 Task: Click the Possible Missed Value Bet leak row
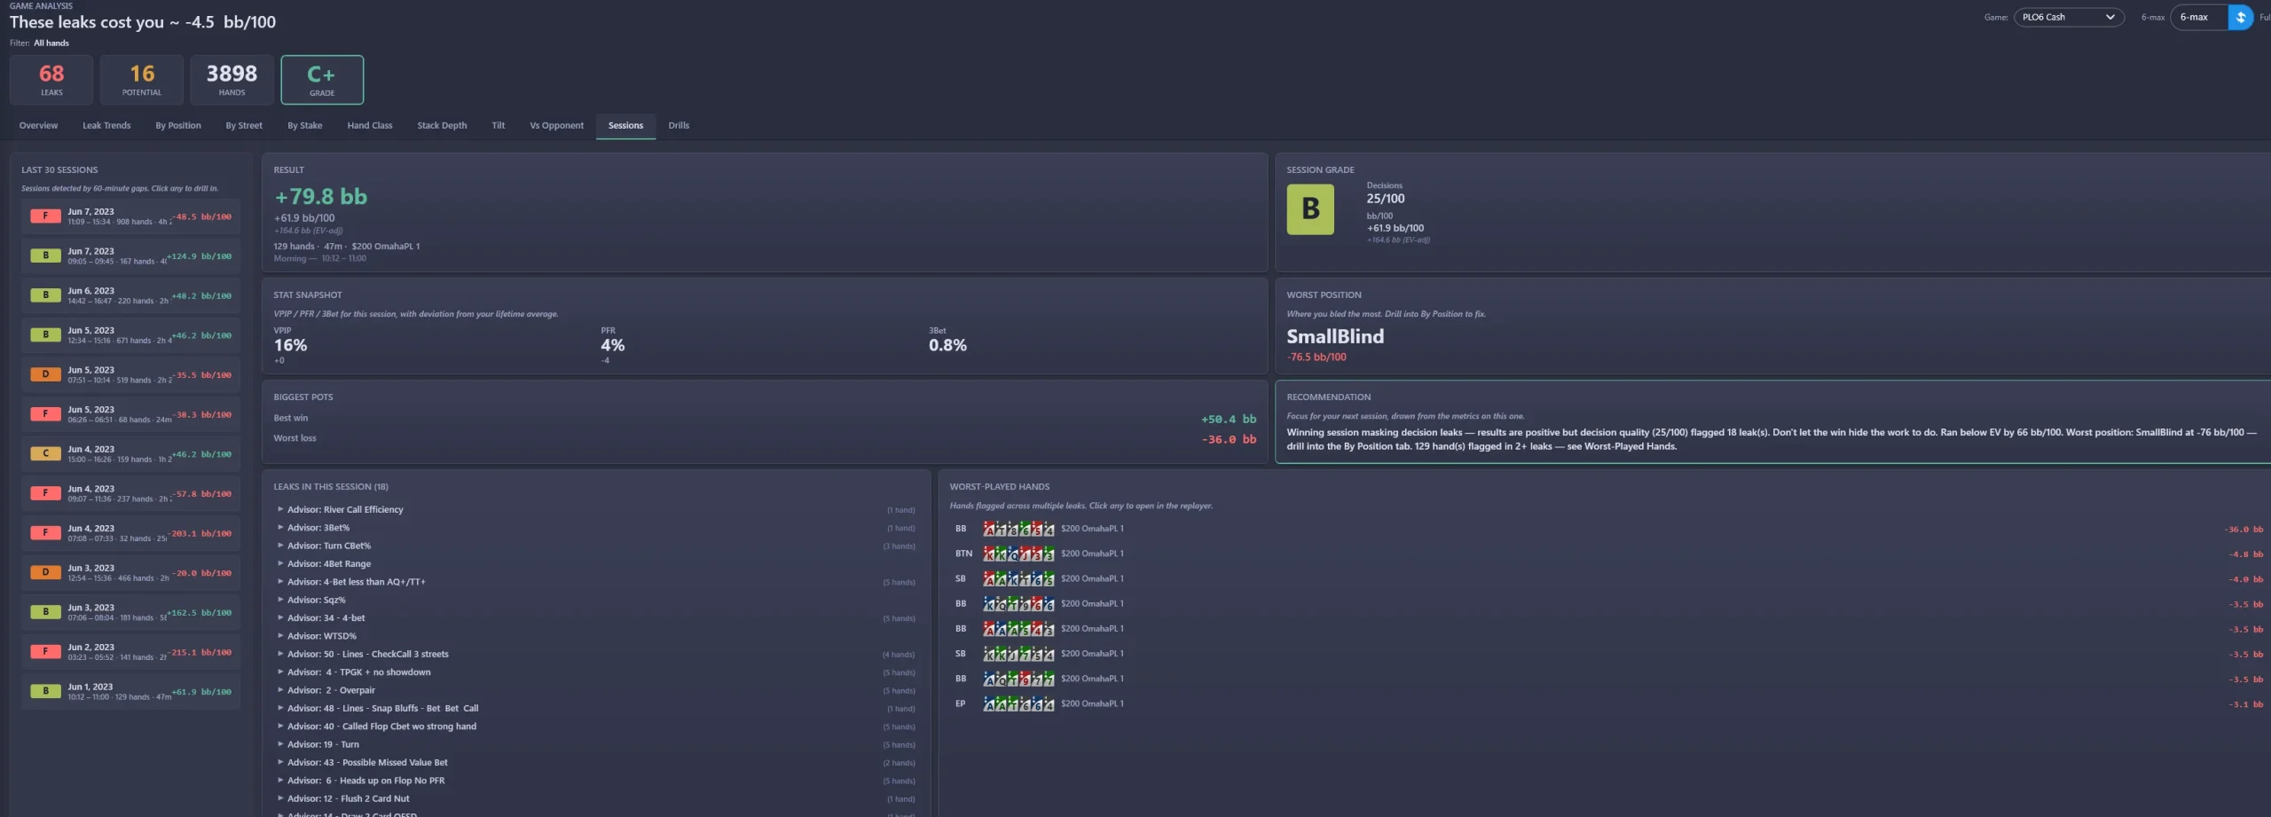point(596,763)
